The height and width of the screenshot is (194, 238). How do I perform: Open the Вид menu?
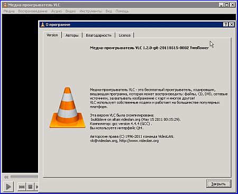(x=108, y=11)
